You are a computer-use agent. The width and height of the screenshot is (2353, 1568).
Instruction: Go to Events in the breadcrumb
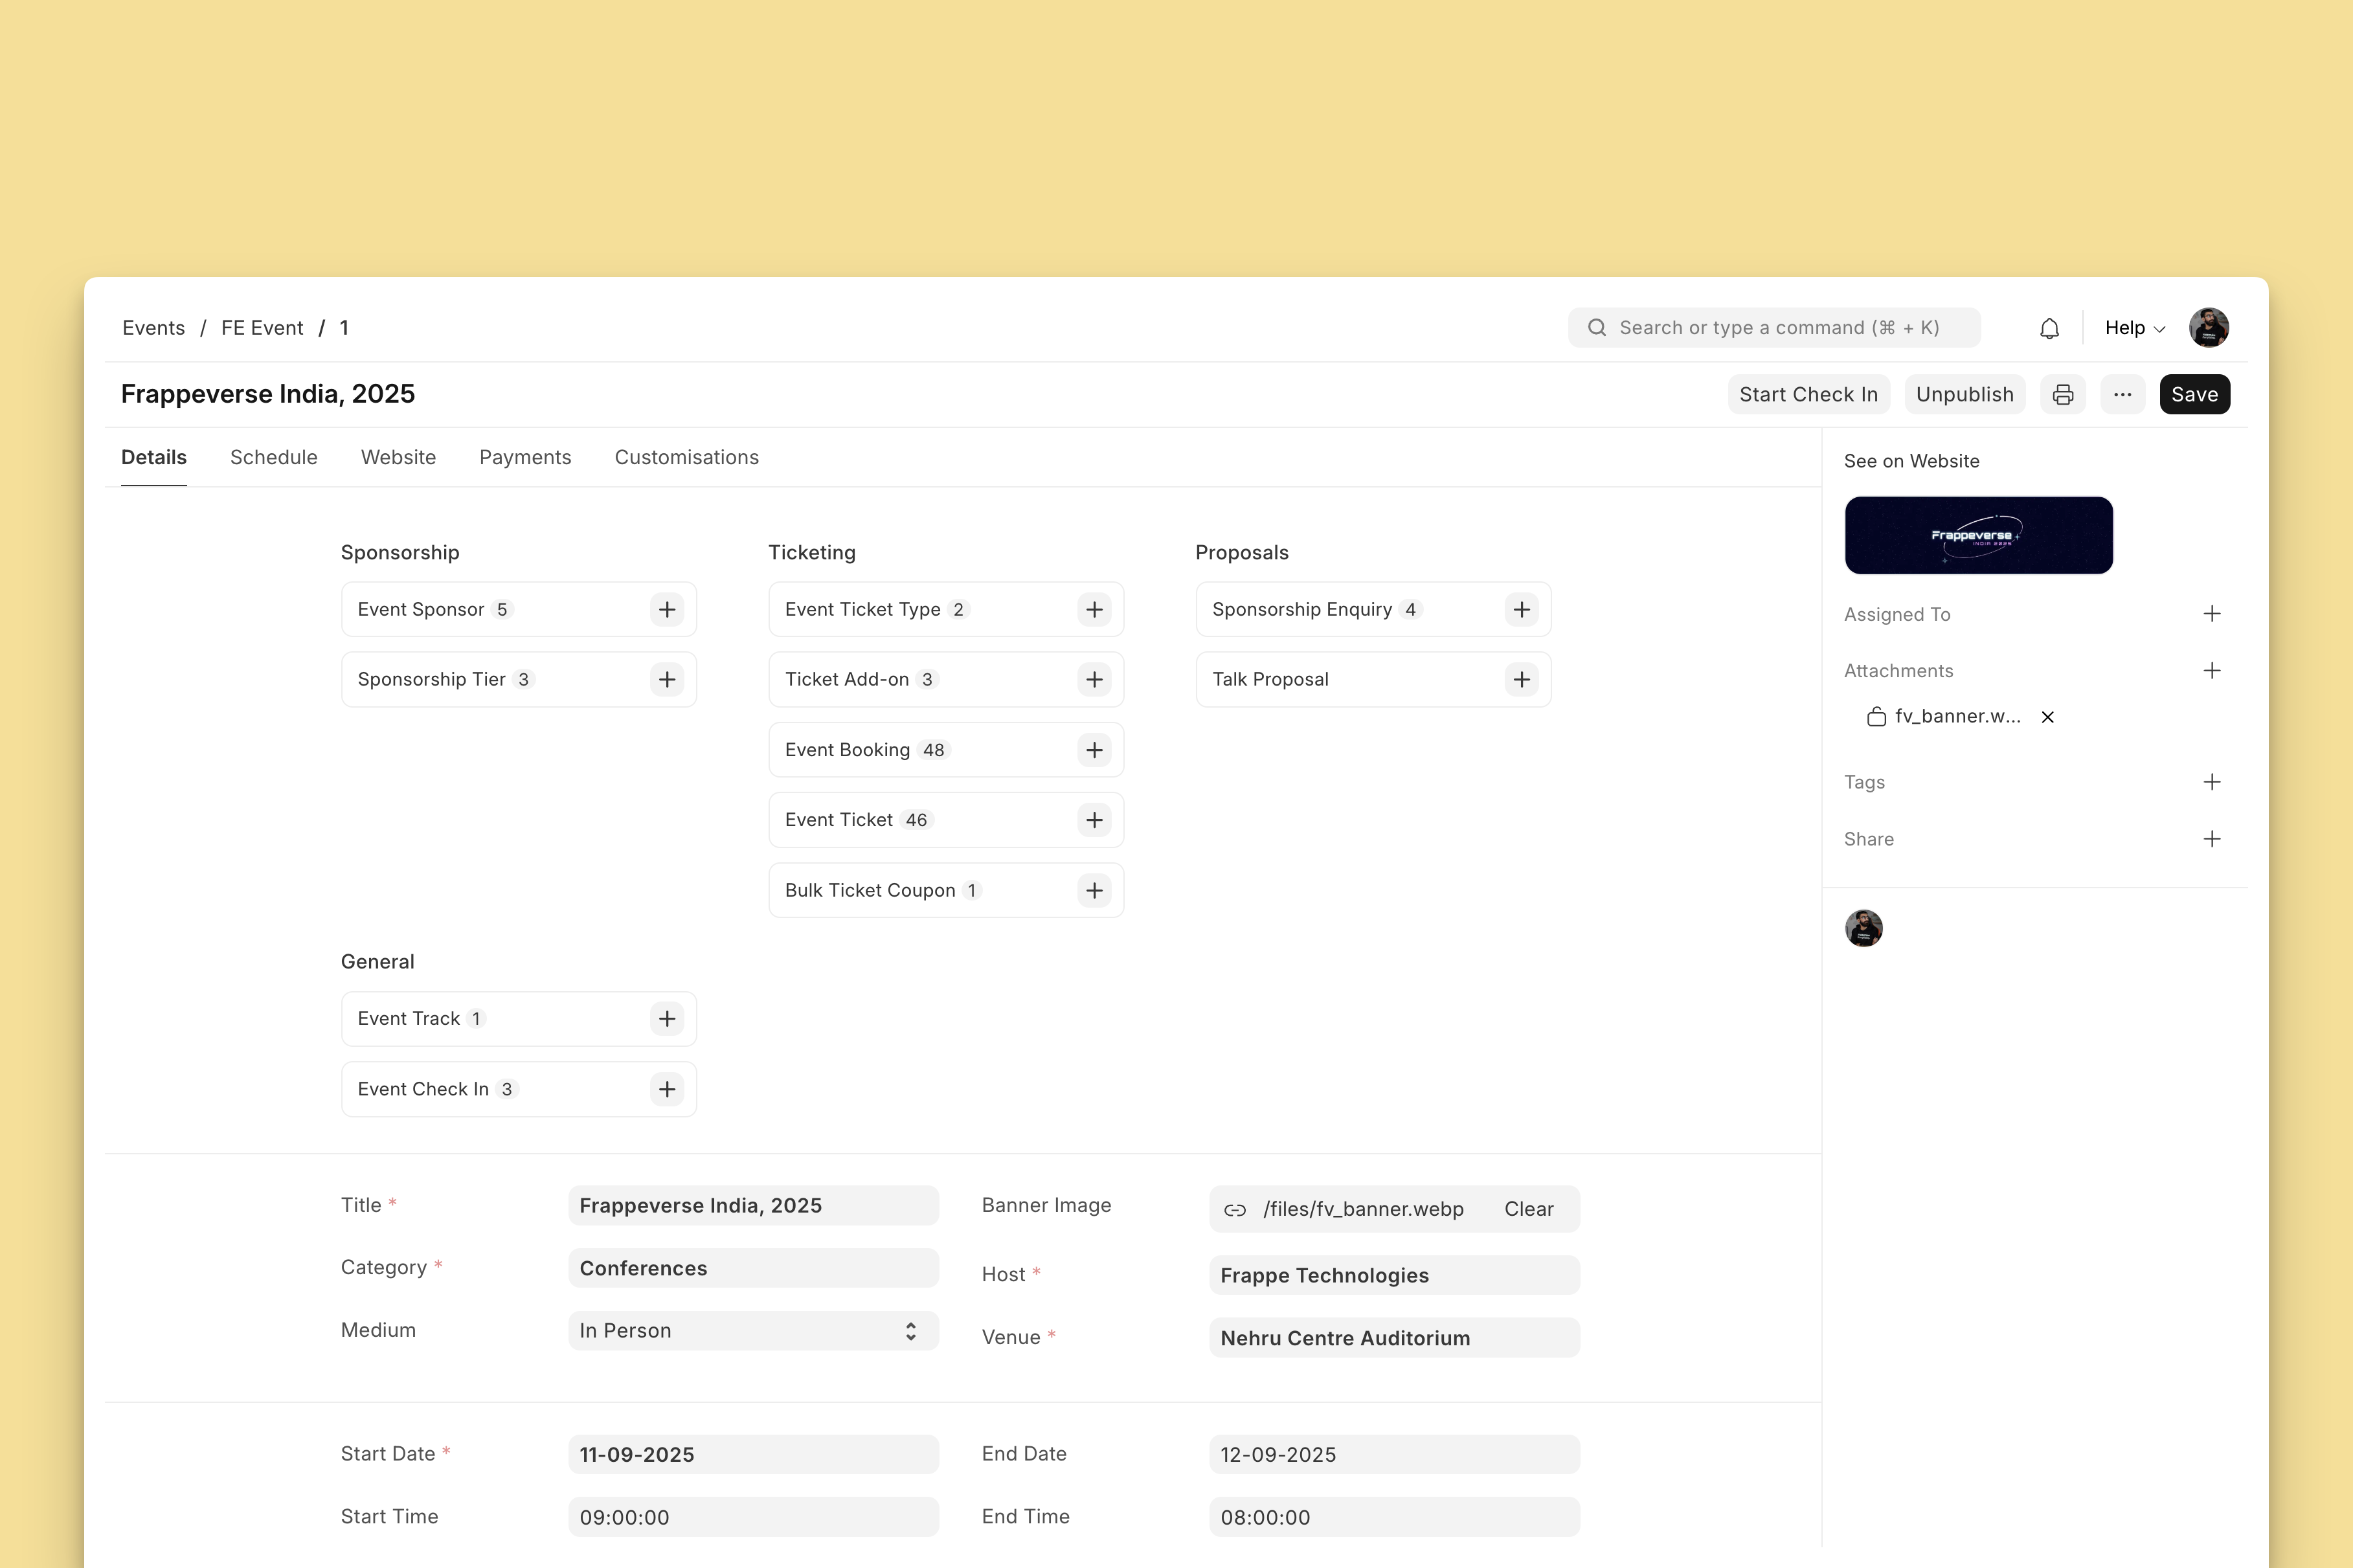153,328
